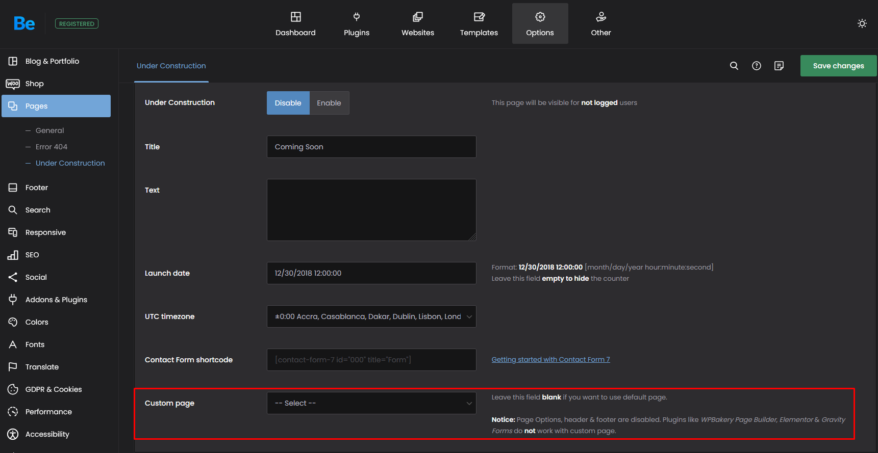Click the Pages sidebar icon

[13, 106]
